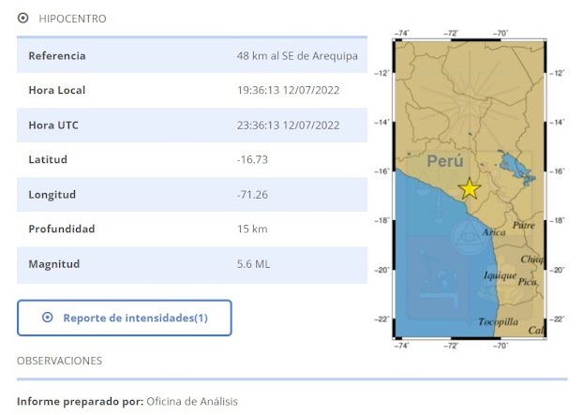
Task: Select the Referencia label
Action: [57, 55]
